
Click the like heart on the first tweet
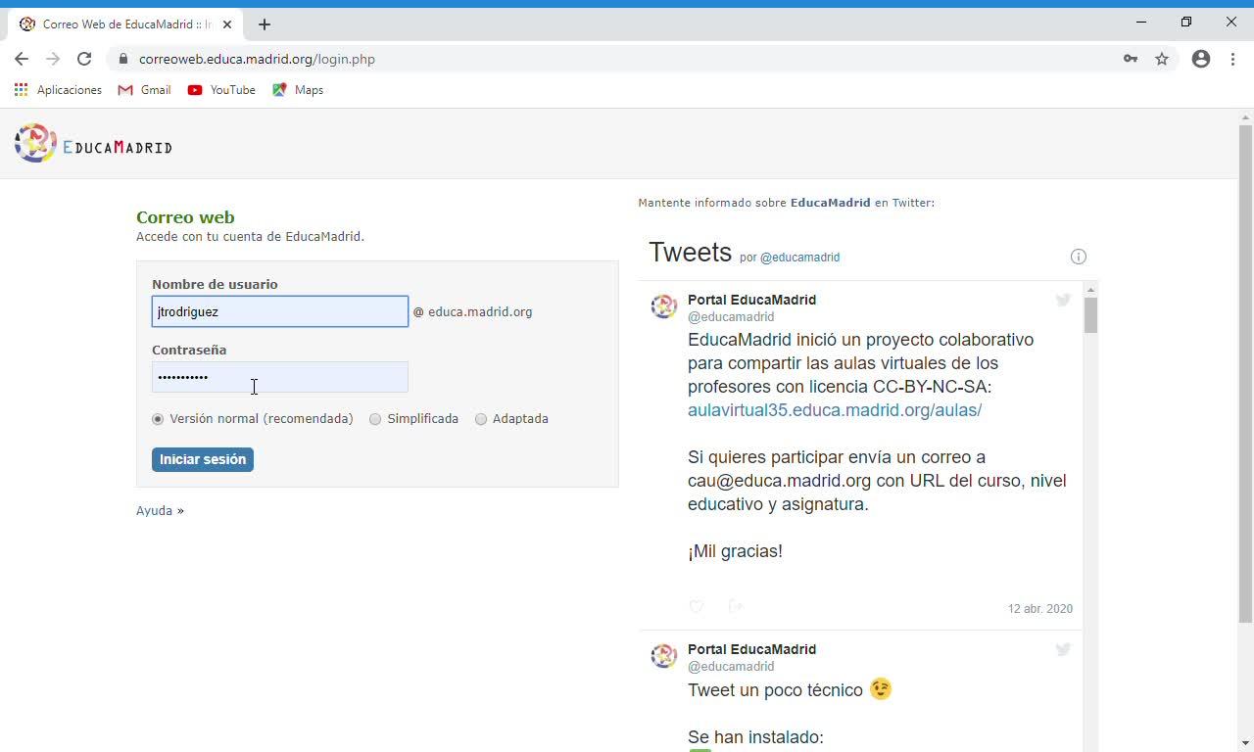click(x=697, y=607)
